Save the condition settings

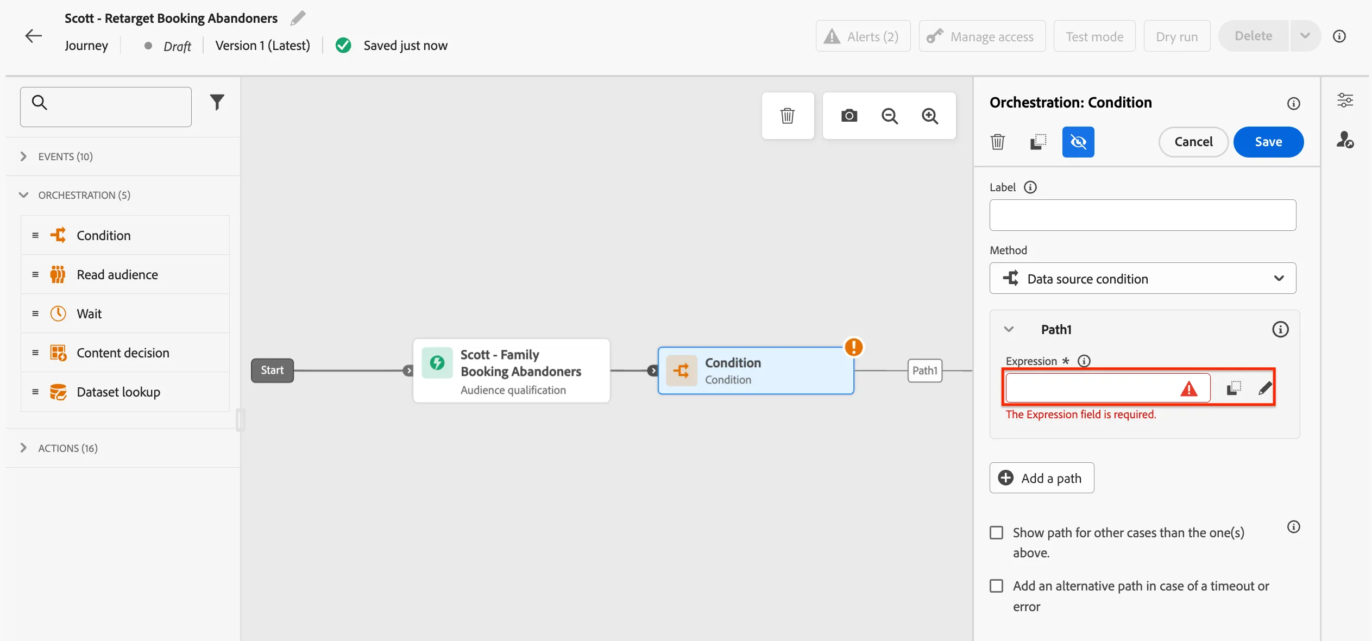(x=1268, y=142)
